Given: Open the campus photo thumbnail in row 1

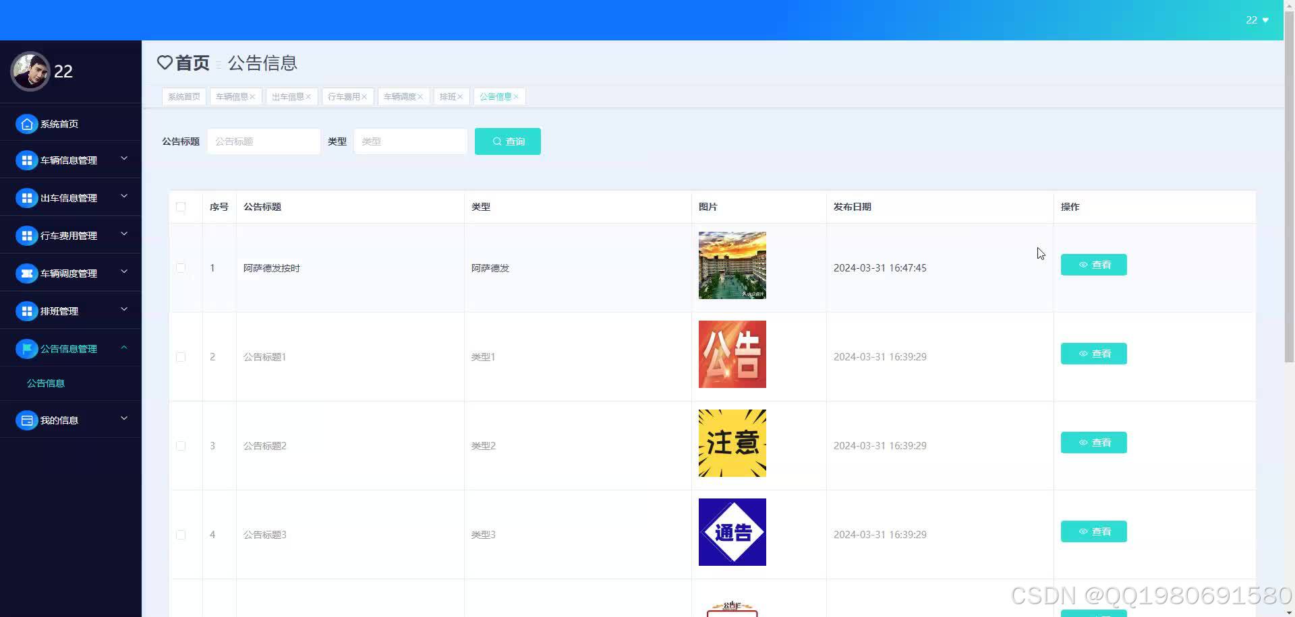Looking at the screenshot, I should pyautogui.click(x=732, y=265).
